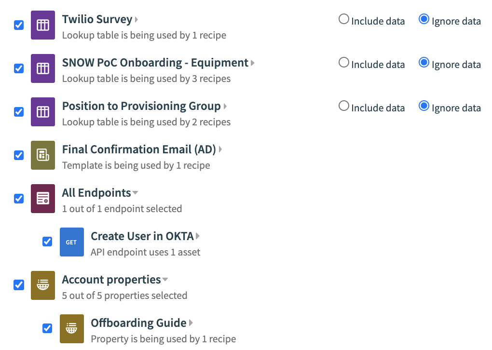The image size is (492, 350).
Task: Select Include data for Twilio Survey
Action: pyautogui.click(x=343, y=20)
